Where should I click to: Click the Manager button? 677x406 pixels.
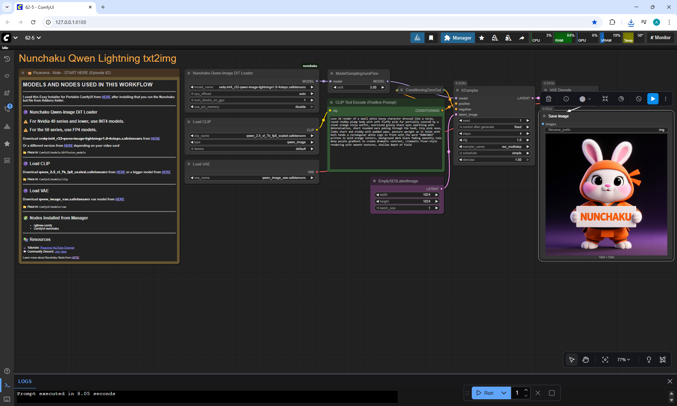[x=458, y=38]
